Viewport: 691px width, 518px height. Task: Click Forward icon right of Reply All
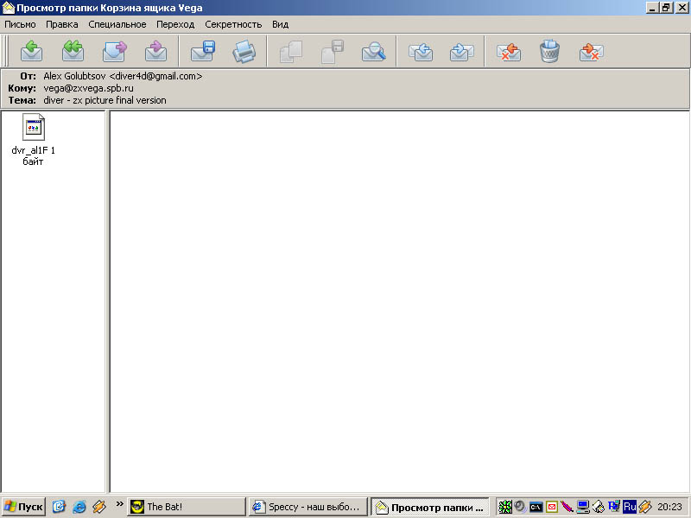(114, 52)
